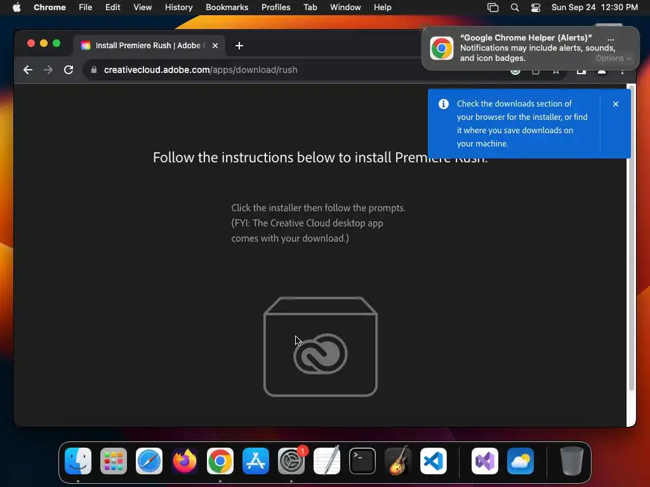
Task: Open the Edit menu
Action: pos(113,8)
